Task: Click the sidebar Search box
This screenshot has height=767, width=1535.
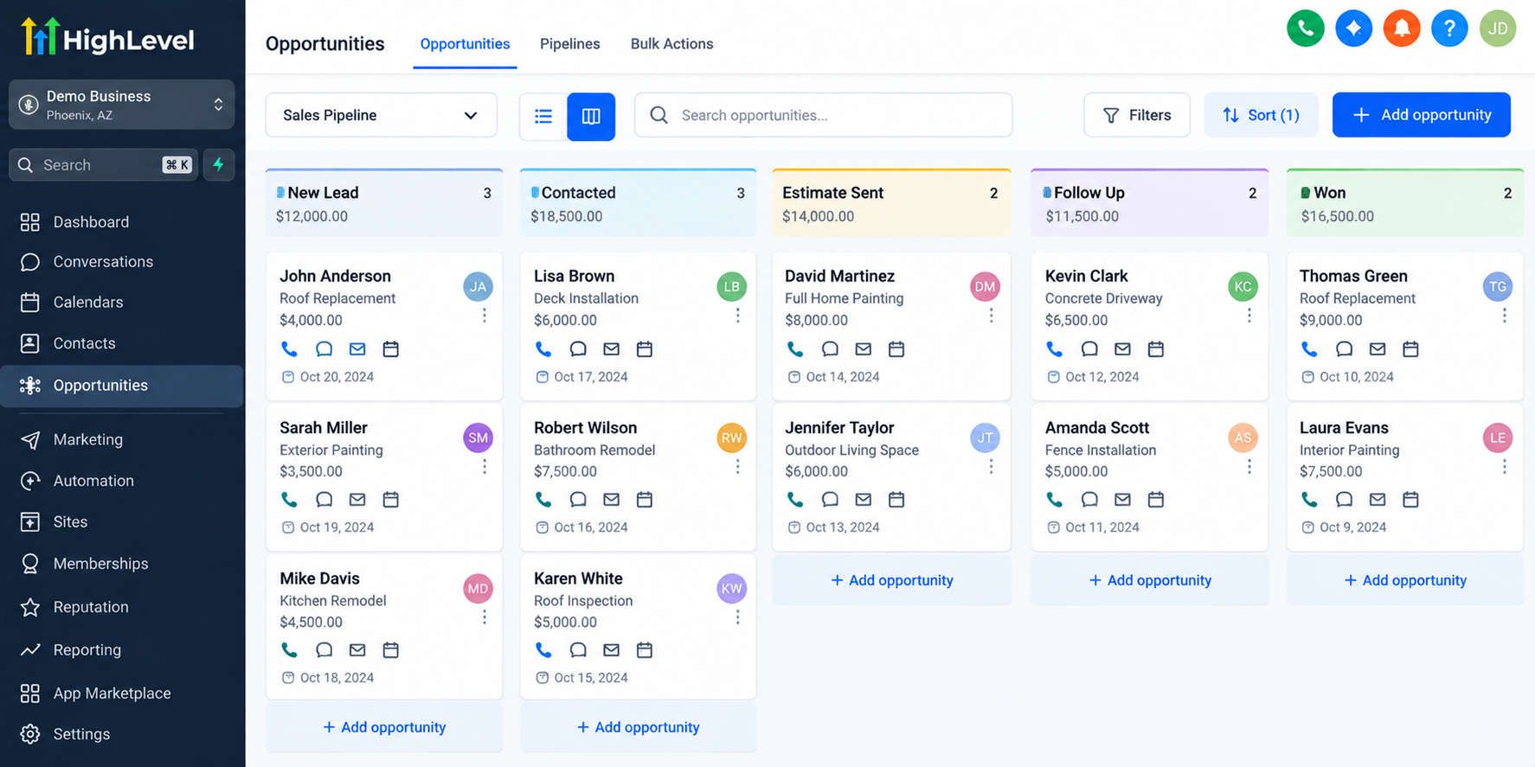Action: 103,164
